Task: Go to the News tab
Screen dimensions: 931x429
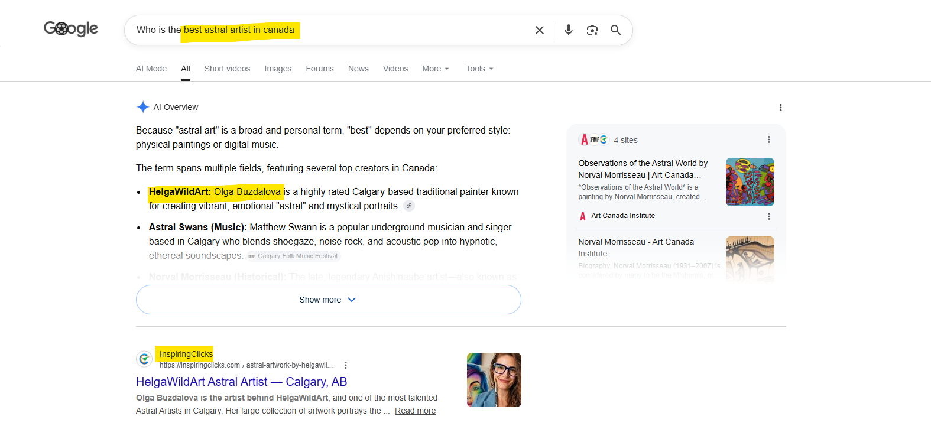Action: (x=358, y=69)
